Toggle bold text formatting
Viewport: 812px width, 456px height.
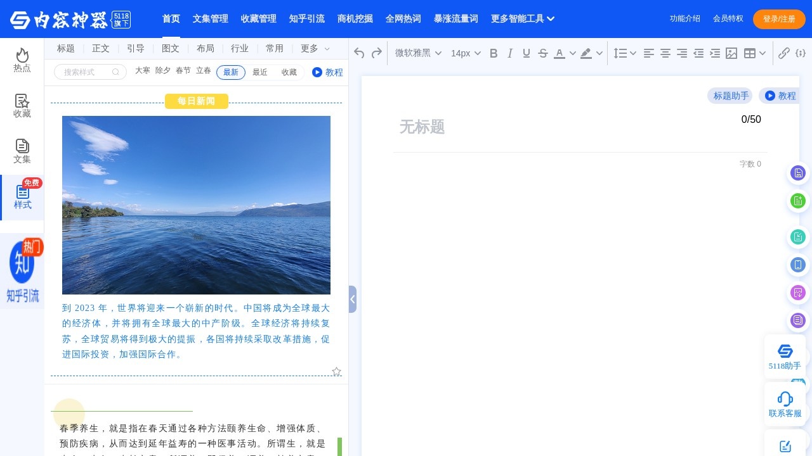[494, 53]
